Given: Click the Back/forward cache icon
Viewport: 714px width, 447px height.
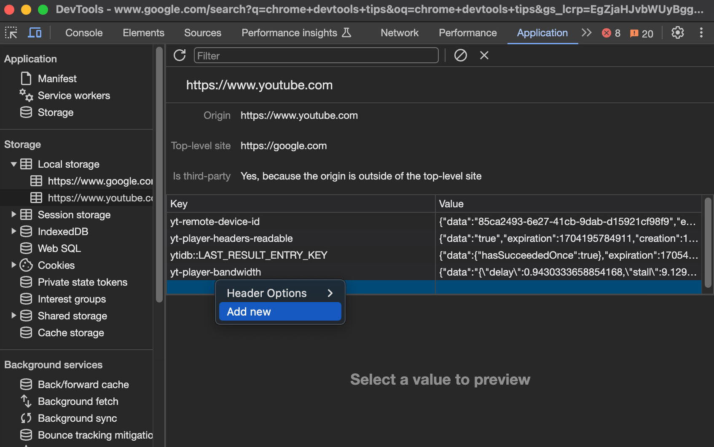Looking at the screenshot, I should 26,384.
